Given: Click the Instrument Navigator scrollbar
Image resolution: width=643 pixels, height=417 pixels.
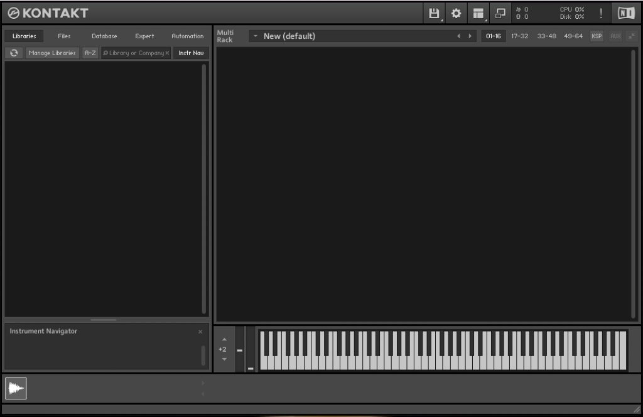Looking at the screenshot, I should (x=203, y=355).
